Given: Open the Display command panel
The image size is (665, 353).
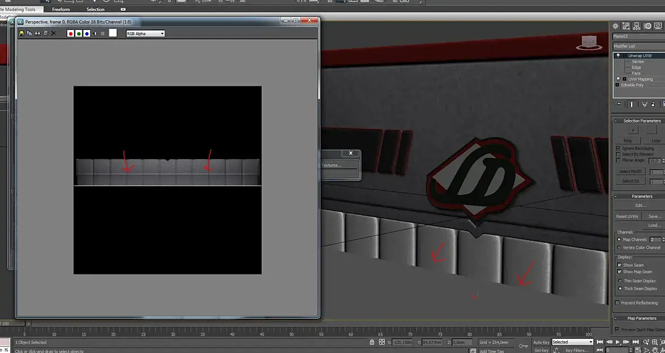Looking at the screenshot, I should 658,27.
